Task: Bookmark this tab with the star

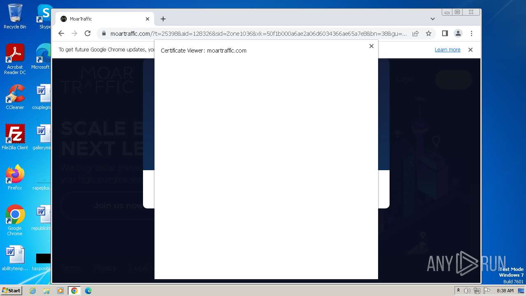Action: [429, 33]
